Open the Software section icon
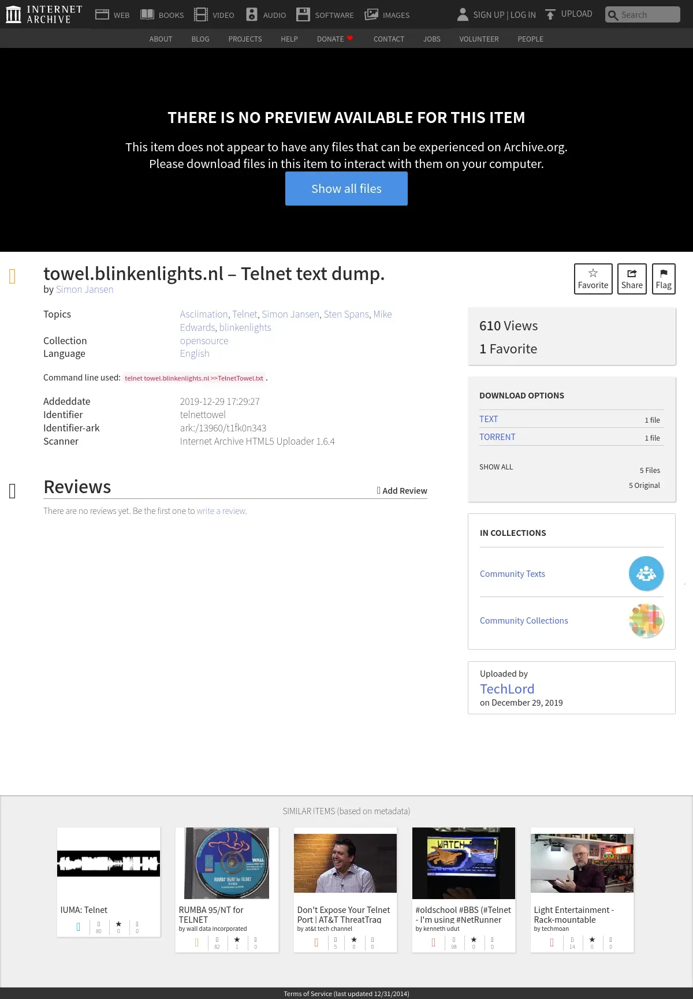693x999 pixels. 303,14
